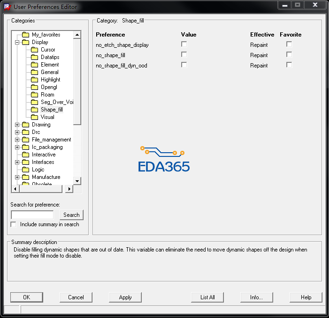The width and height of the screenshot is (329, 318).
Task: Click the Cancel button
Action: [76, 297]
